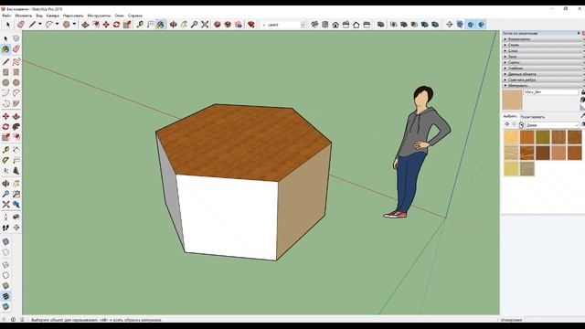Pick the Line tool in top toolbar
Screen dimensions: 585x329
pyautogui.click(x=32, y=25)
